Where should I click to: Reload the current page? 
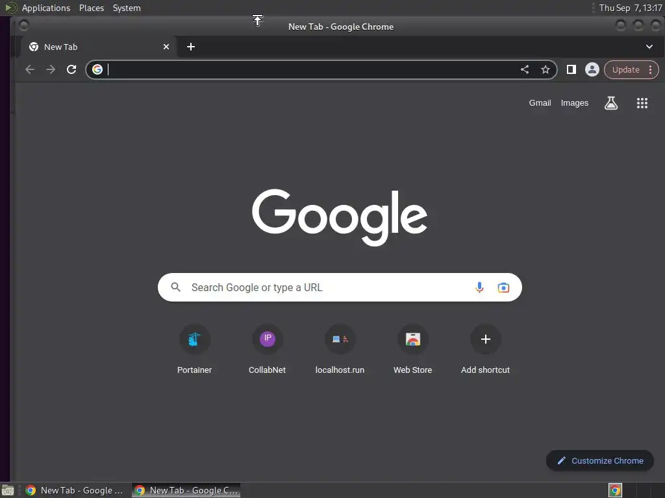pos(71,69)
